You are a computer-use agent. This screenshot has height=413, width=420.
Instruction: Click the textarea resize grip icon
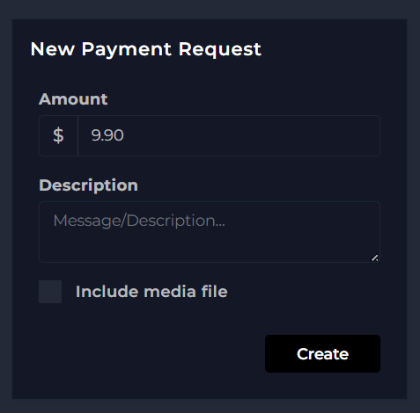pos(374,257)
